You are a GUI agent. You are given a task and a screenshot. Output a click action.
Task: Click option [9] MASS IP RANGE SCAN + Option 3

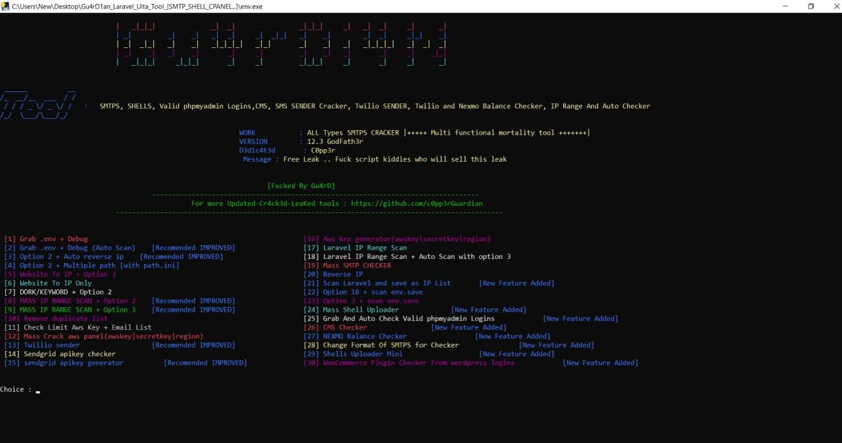pyautogui.click(x=70, y=310)
